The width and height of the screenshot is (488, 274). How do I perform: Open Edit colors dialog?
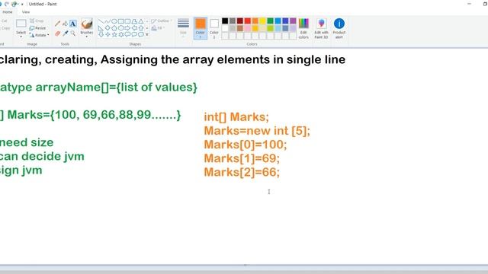point(303,28)
